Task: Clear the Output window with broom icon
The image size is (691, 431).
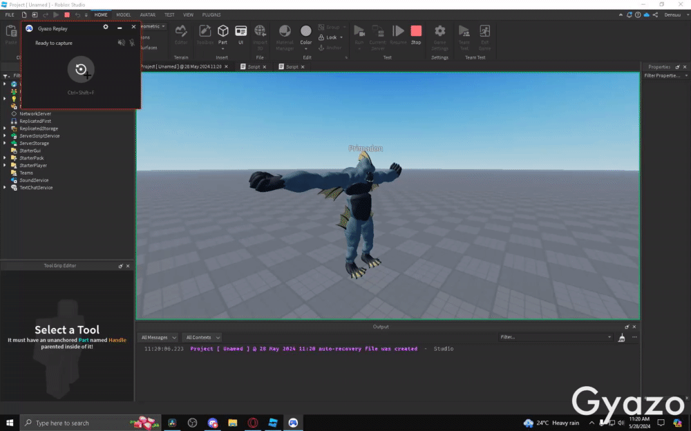Action: (x=621, y=338)
